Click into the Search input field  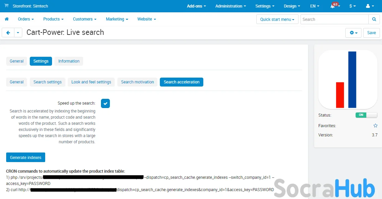point(334,19)
